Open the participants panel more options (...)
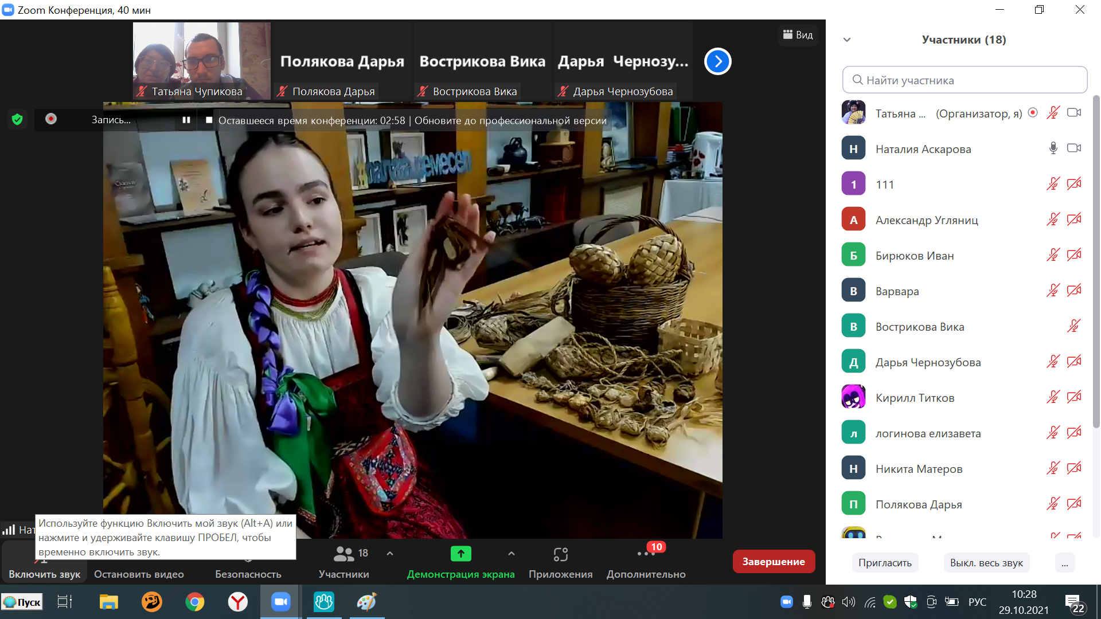Viewport: 1101px width, 619px height. click(1064, 563)
